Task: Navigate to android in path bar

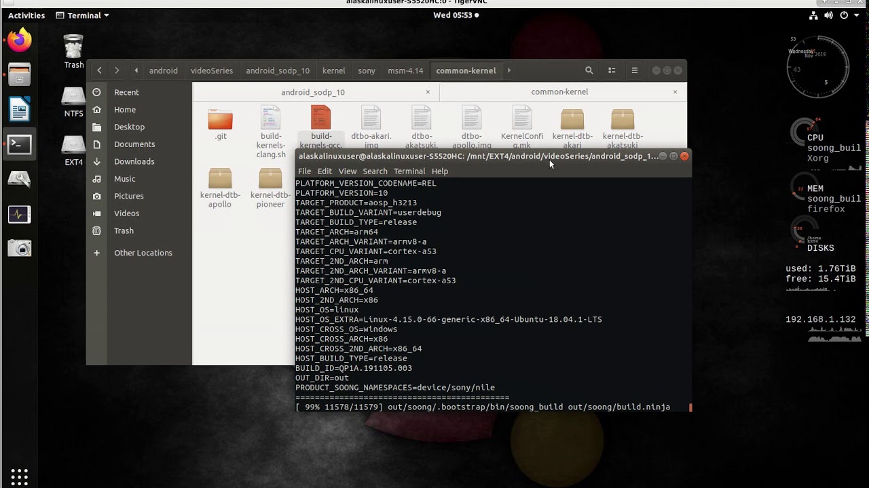Action: pyautogui.click(x=163, y=70)
